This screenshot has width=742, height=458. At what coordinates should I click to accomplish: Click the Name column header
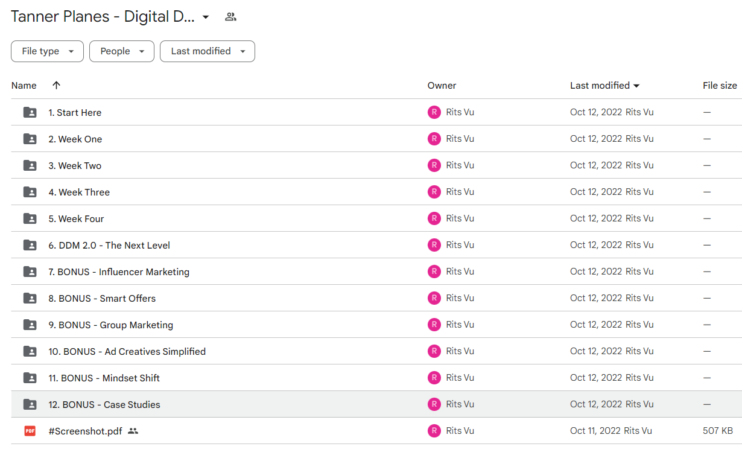(24, 86)
